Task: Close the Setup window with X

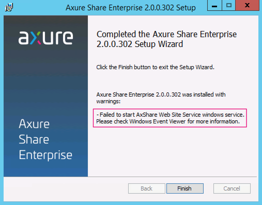Action: click(x=247, y=5)
